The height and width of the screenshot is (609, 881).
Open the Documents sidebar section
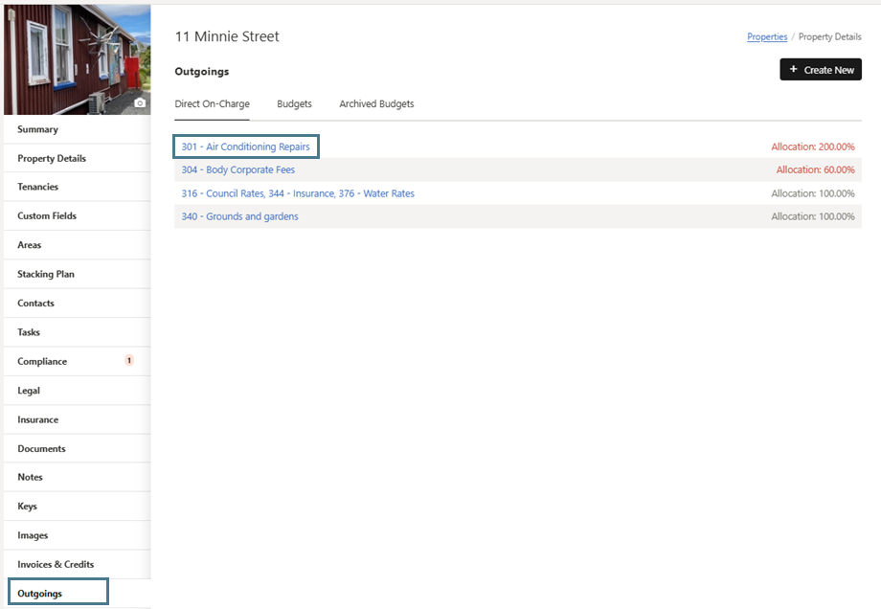pyautogui.click(x=41, y=448)
